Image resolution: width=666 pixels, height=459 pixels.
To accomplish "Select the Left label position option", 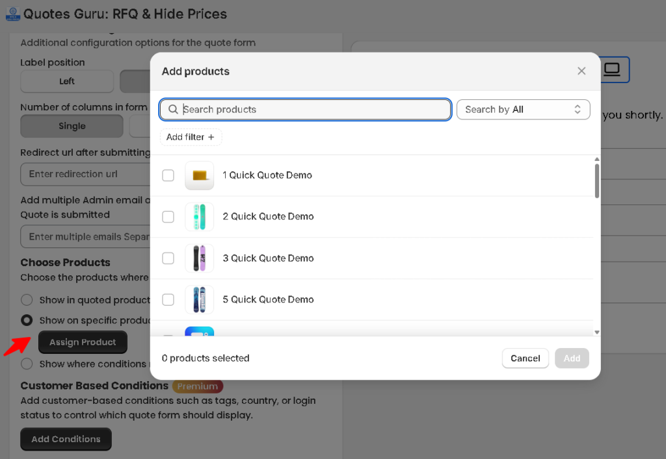I will (67, 81).
